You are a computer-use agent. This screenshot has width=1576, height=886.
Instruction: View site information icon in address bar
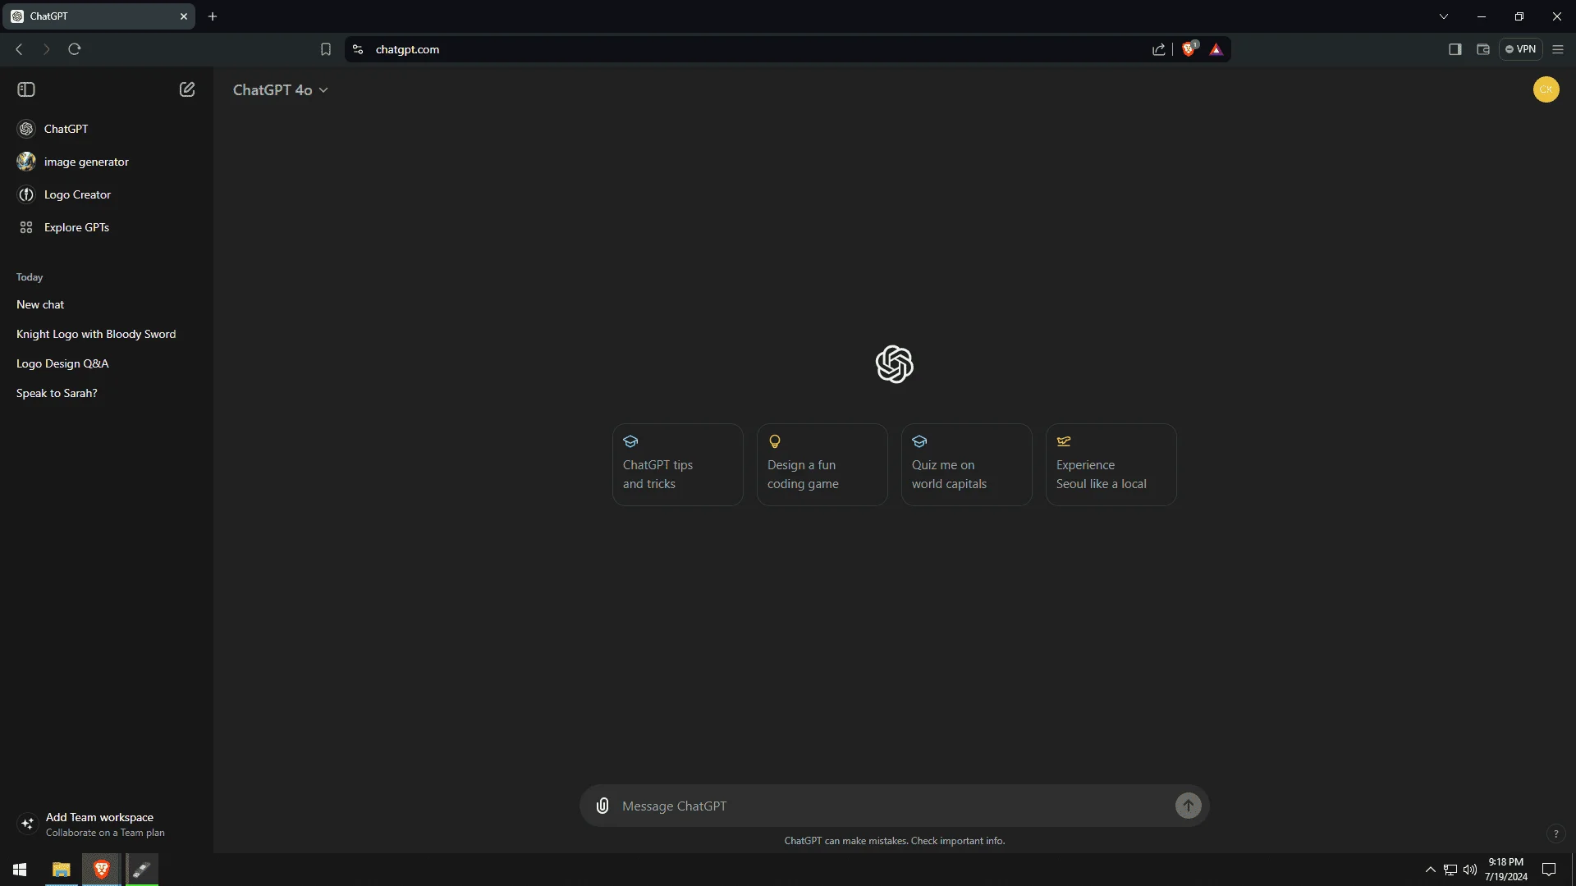pyautogui.click(x=358, y=49)
